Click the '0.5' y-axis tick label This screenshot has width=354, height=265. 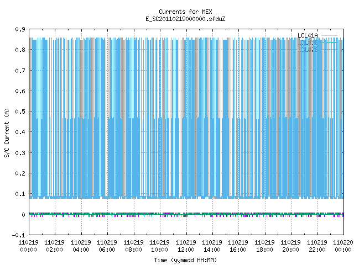tap(20, 112)
